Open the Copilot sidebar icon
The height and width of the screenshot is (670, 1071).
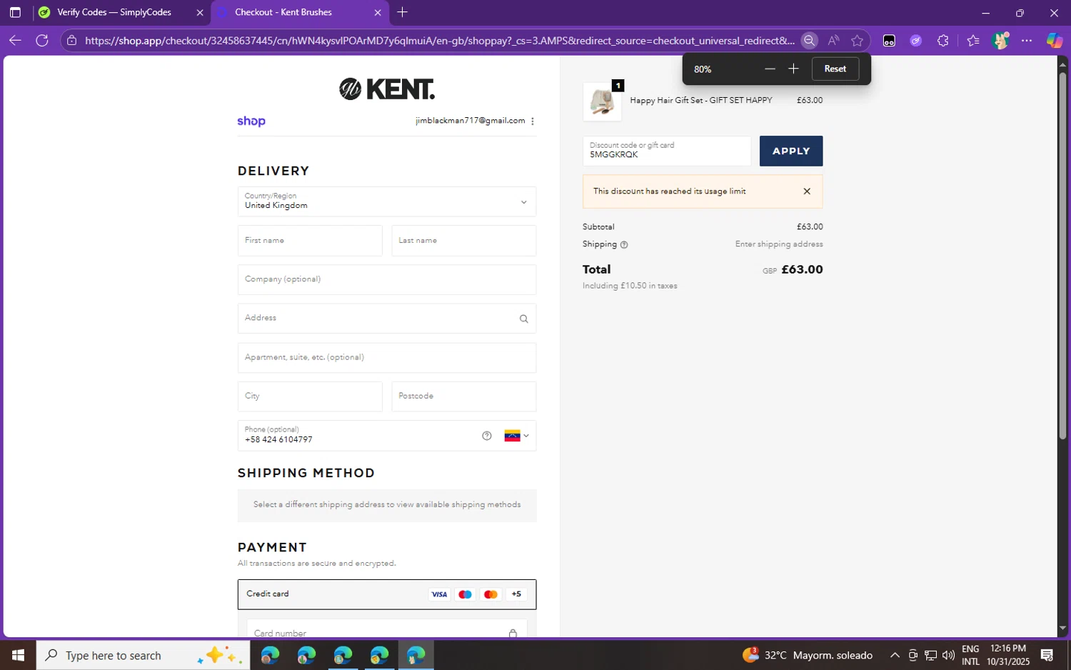click(x=1055, y=41)
